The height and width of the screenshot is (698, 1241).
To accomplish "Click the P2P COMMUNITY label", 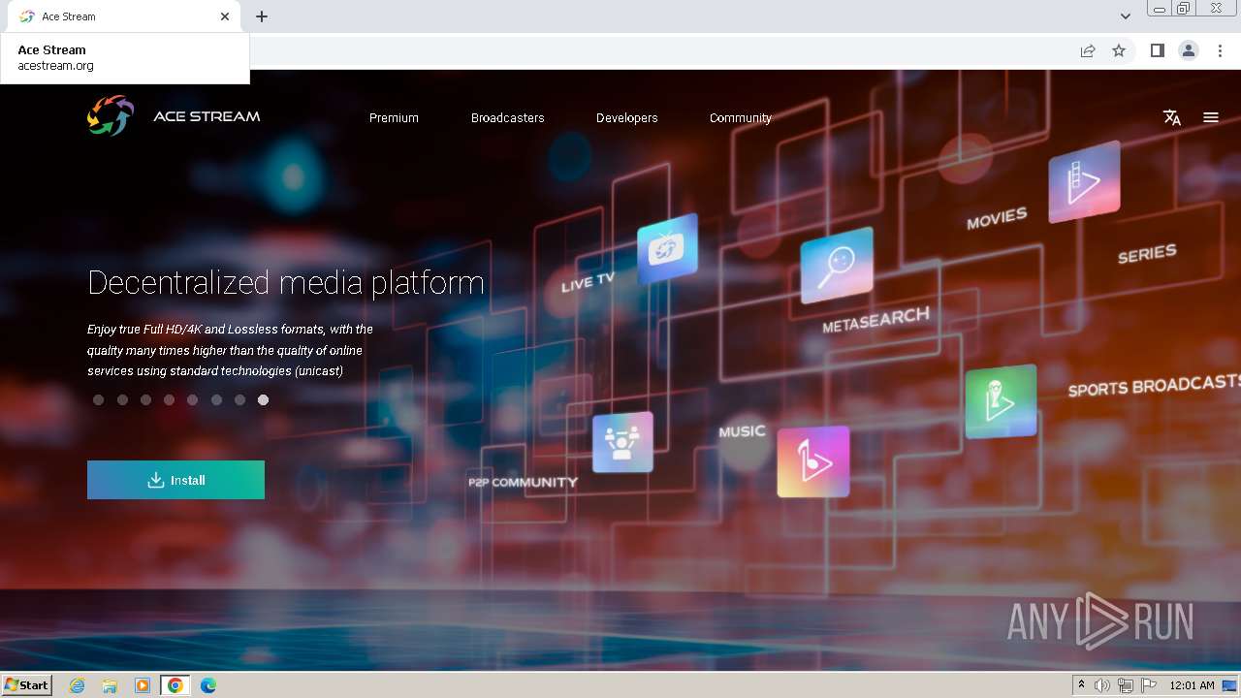I will (x=523, y=482).
